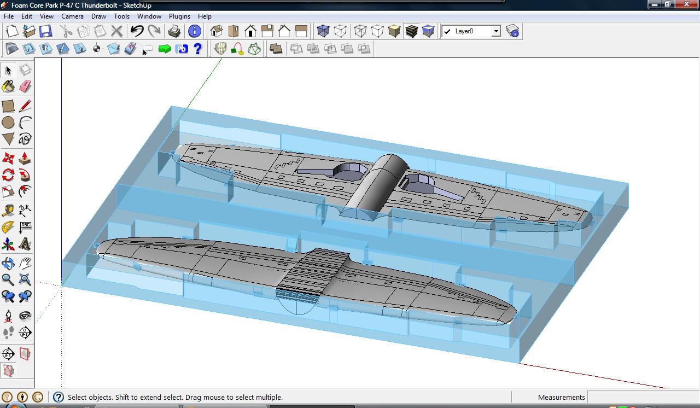
Task: Choose the Tape Measure tool
Action: coord(8,211)
